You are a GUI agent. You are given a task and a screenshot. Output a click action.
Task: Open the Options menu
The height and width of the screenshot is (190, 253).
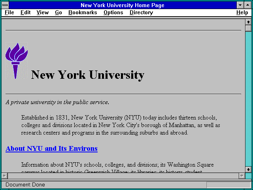pos(113,13)
